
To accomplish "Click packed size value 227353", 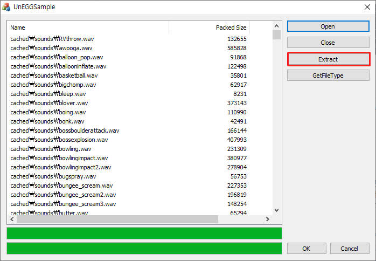I will 237,186.
